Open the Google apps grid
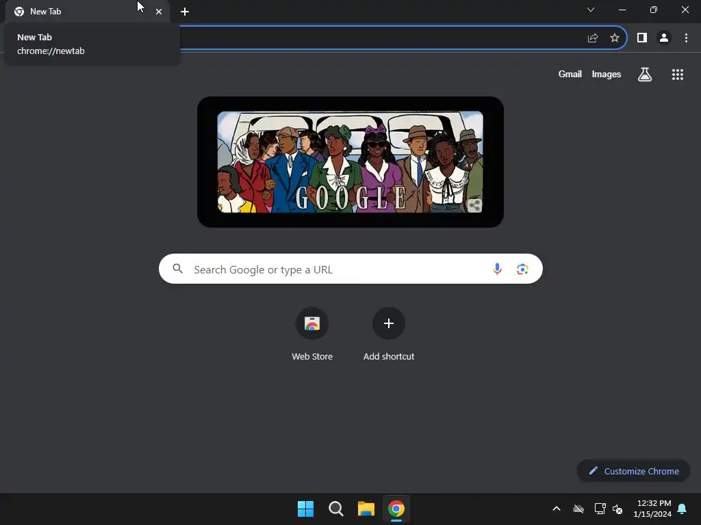This screenshot has width=701, height=525. coord(678,75)
